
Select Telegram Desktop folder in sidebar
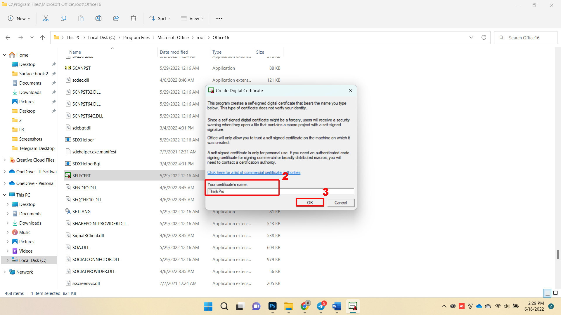click(37, 148)
